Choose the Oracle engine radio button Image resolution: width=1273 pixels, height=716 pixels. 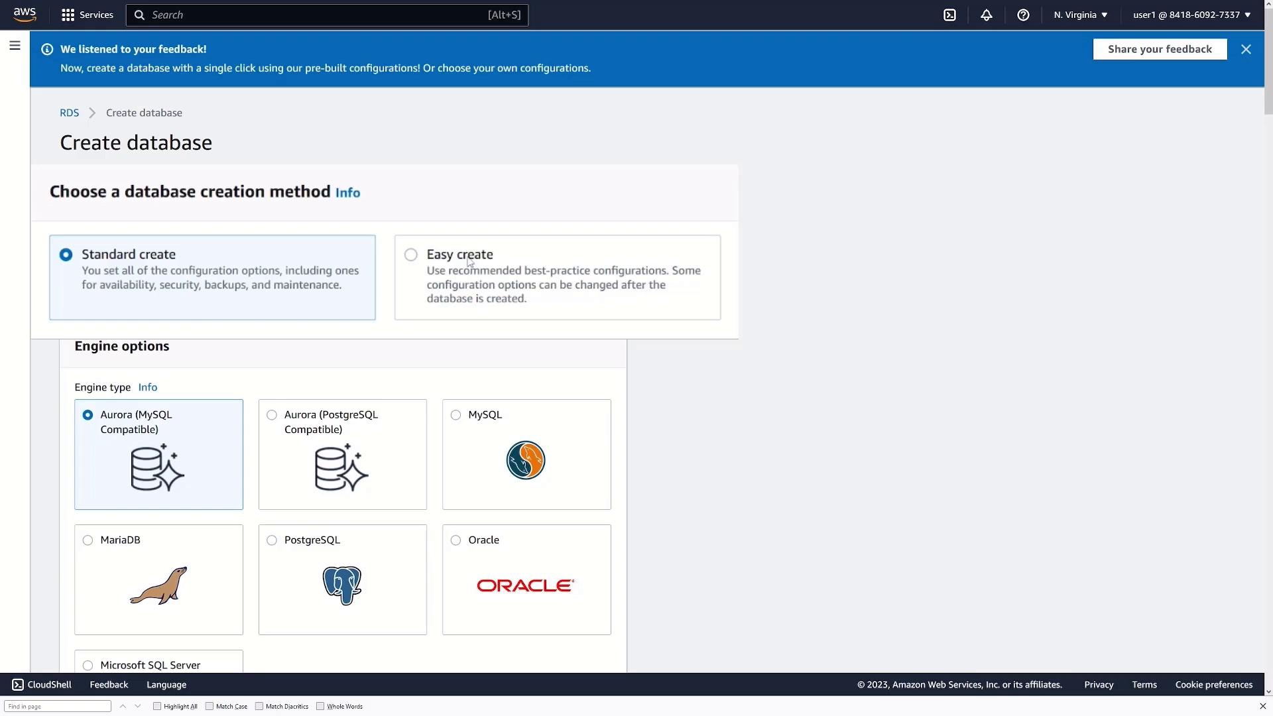pos(455,540)
